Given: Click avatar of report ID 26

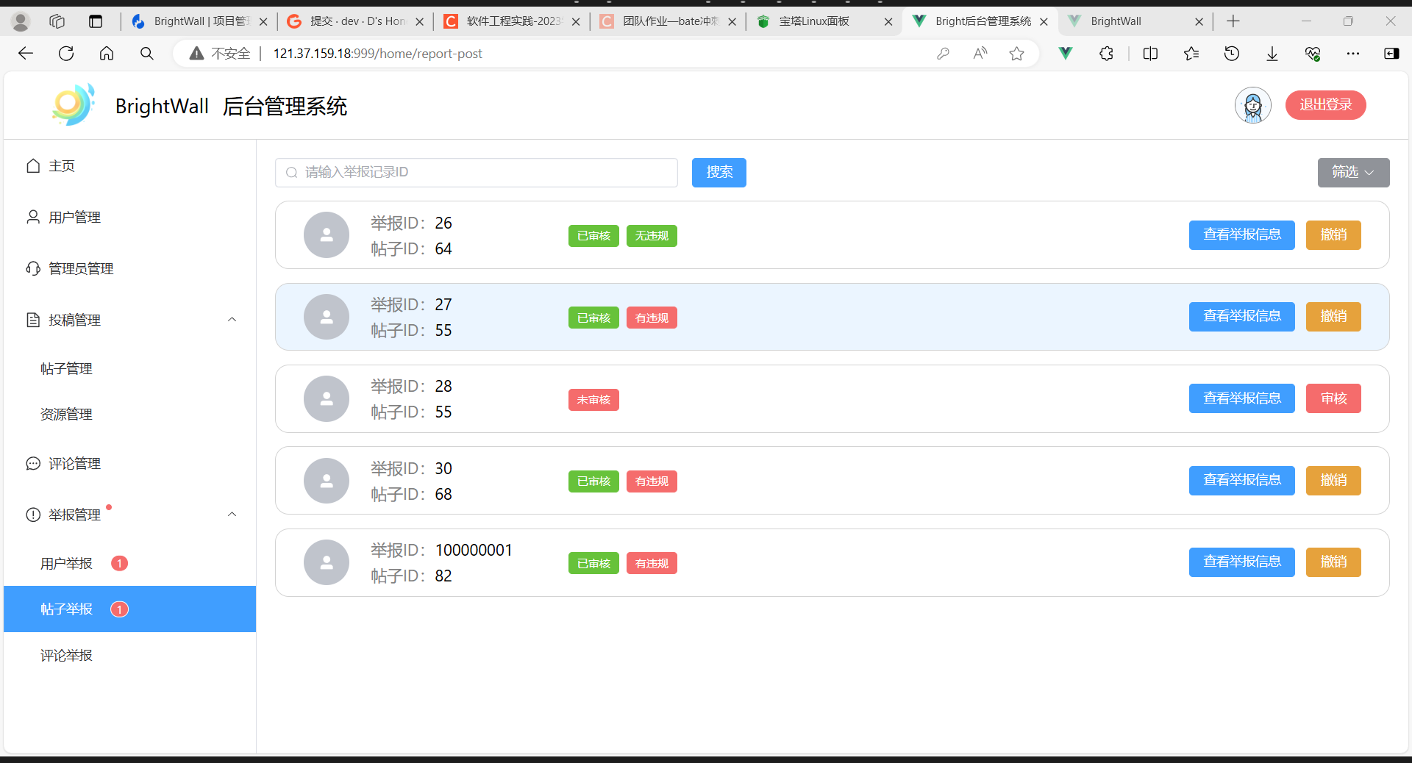Looking at the screenshot, I should point(327,235).
